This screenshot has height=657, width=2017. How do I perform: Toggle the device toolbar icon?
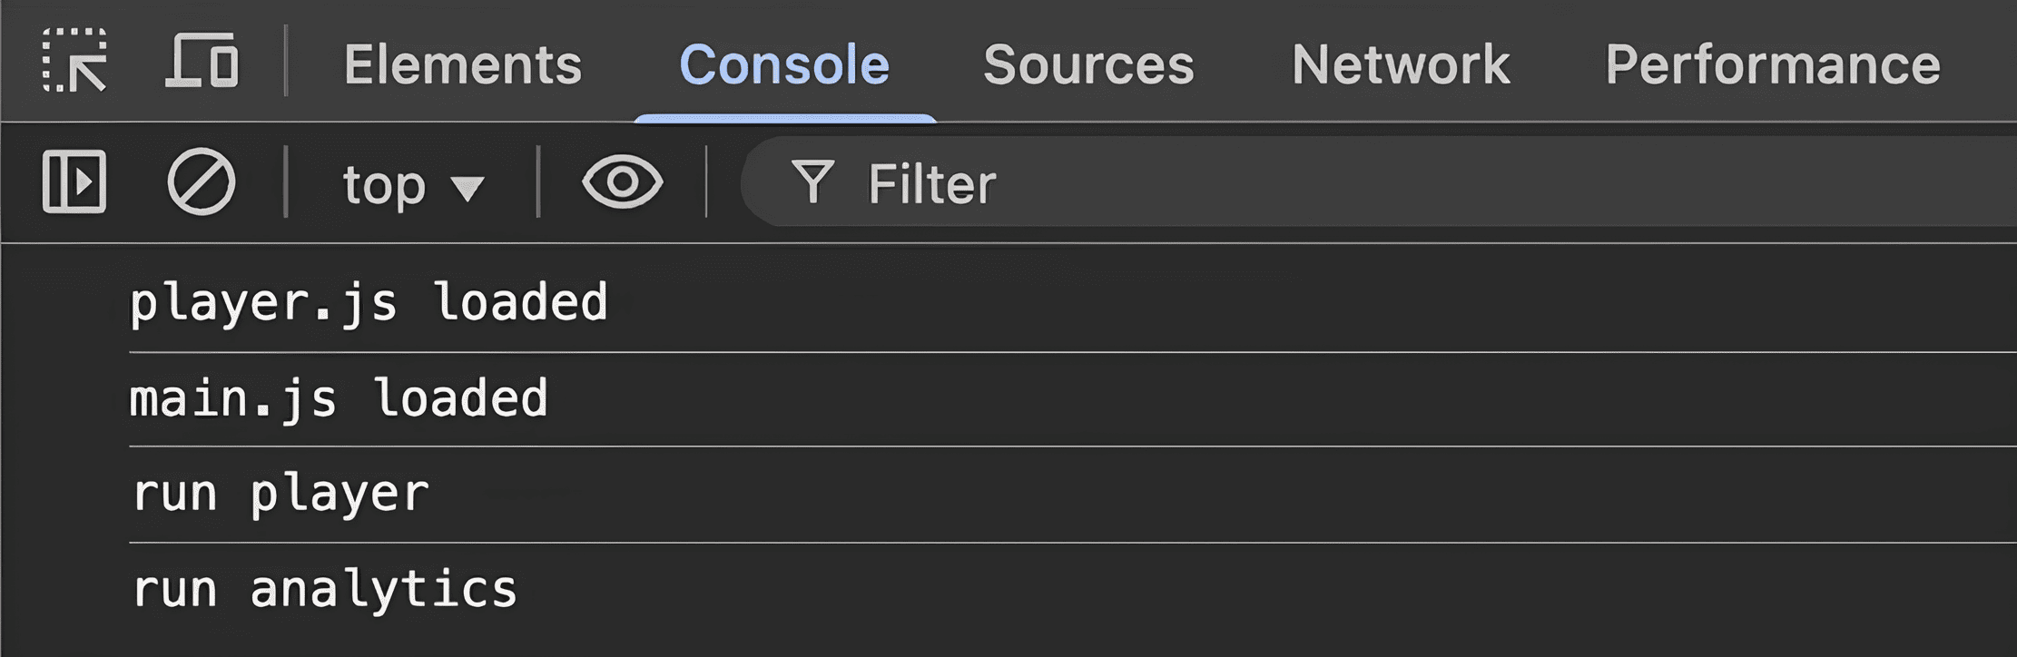pyautogui.click(x=202, y=62)
